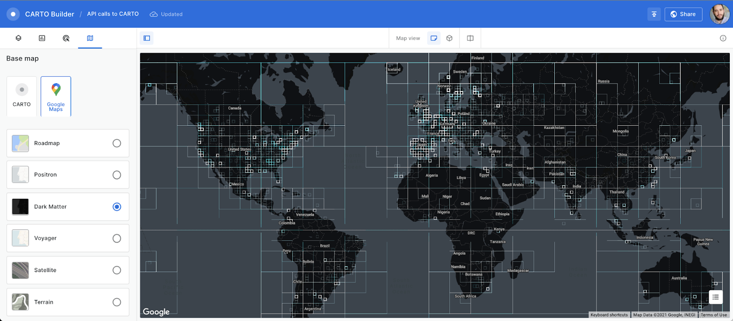This screenshot has width=733, height=321.
Task: Choose the CARTO basemap provider
Action: click(22, 96)
